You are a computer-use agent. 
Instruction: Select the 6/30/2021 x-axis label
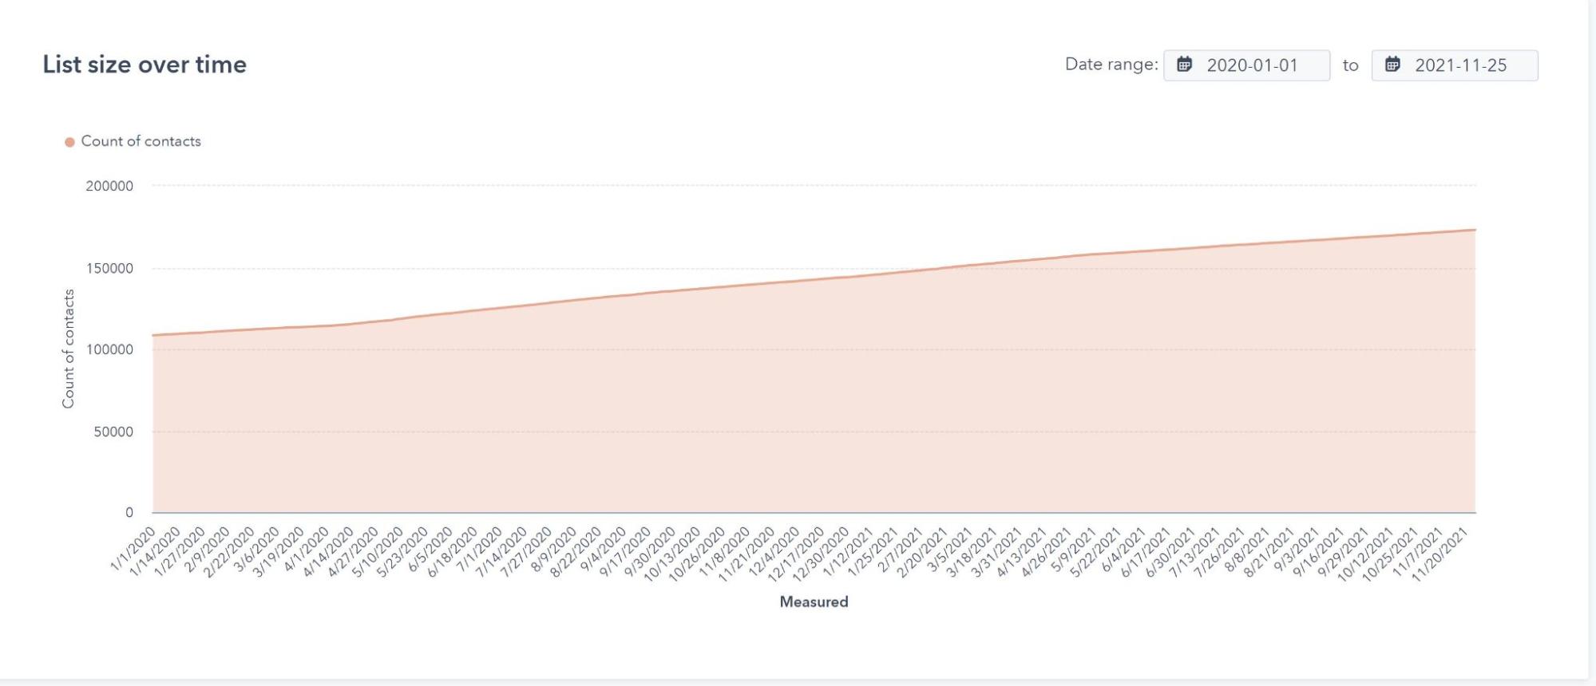pos(1171,553)
